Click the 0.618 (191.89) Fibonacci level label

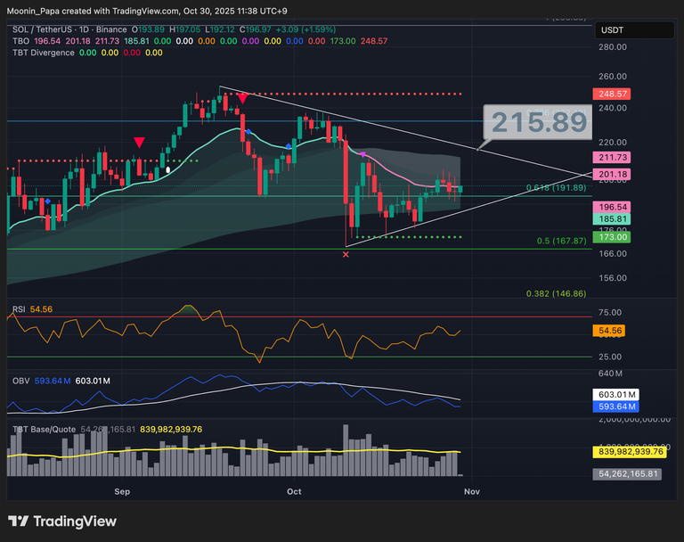[556, 188]
